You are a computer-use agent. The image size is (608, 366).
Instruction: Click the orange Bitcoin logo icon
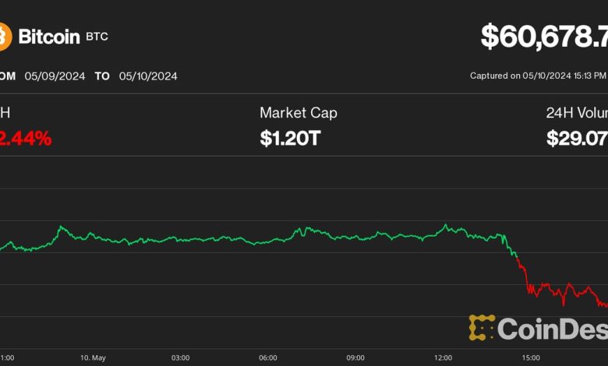pos(4,36)
